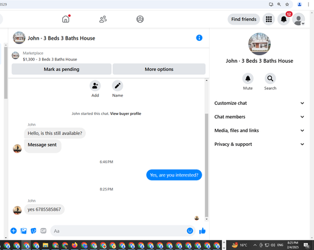The width and height of the screenshot is (314, 250).
Task: Expand the Chat members section
Action: tap(259, 117)
